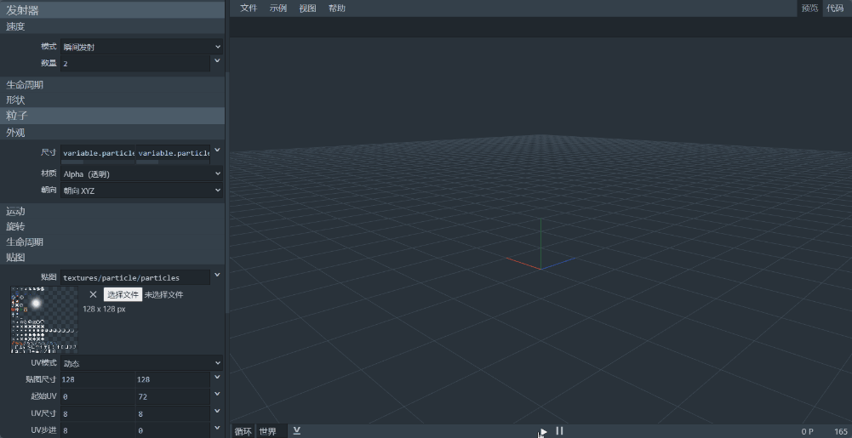Switch to the 预览 tab
Viewport: 852px width, 438px height.
click(809, 9)
